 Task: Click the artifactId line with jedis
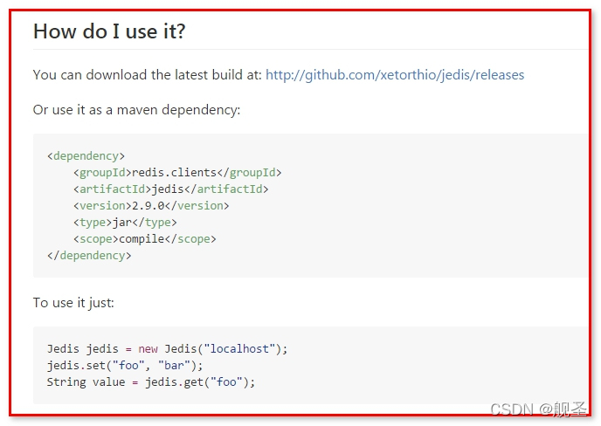tap(171, 189)
